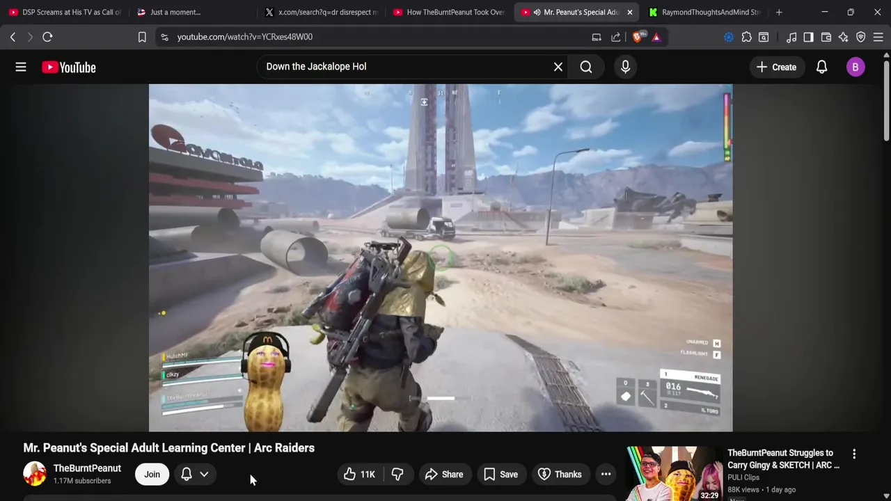Viewport: 891px width, 501px height.
Task: Open the Brave Rewards triangle icon
Action: coord(656,37)
